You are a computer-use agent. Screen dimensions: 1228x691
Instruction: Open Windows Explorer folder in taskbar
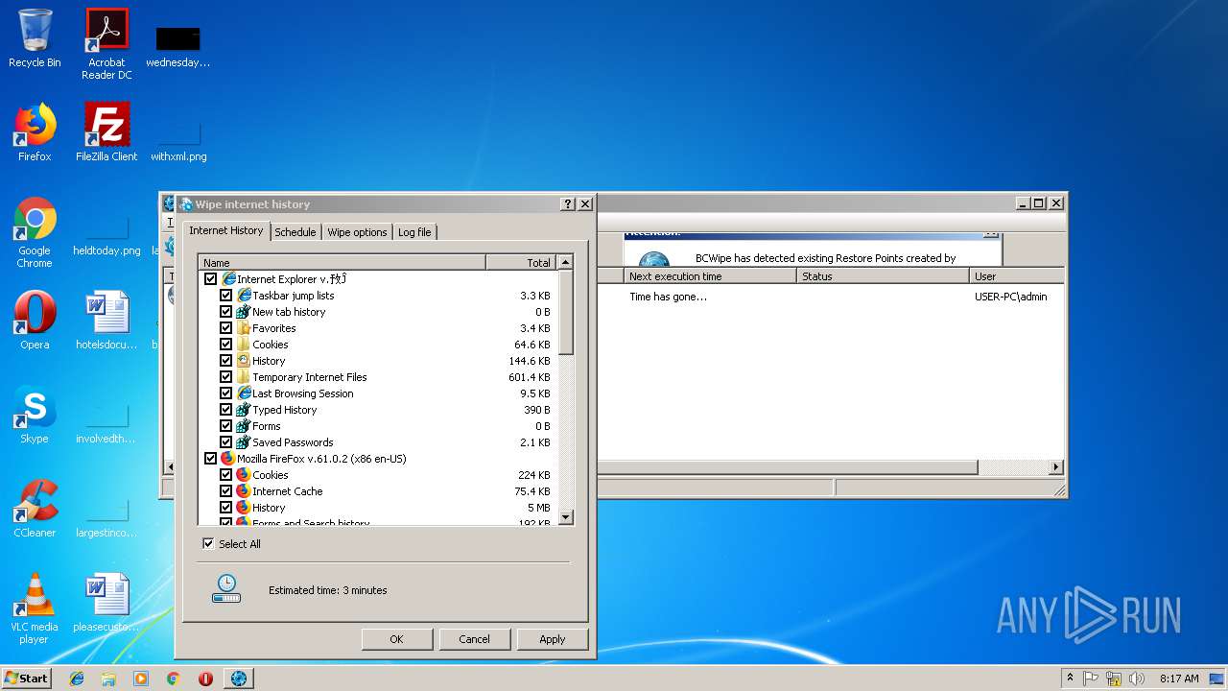coord(108,679)
